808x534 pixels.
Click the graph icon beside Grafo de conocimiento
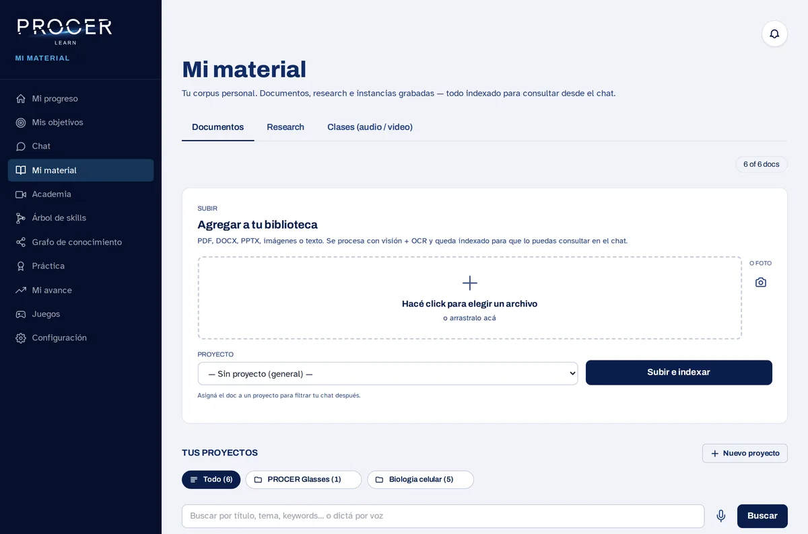click(21, 242)
